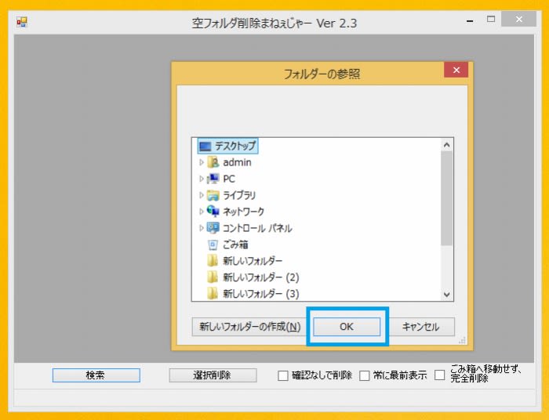The width and height of the screenshot is (549, 420).
Task: Click the Recycle Bin (ごみ箱) icon
Action: [213, 244]
